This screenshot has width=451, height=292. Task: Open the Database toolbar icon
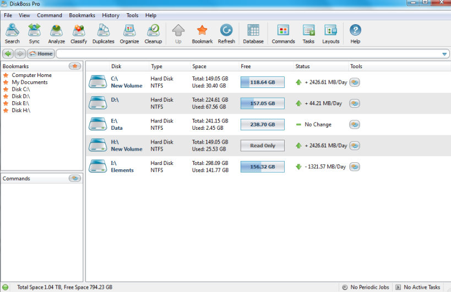coord(253,34)
